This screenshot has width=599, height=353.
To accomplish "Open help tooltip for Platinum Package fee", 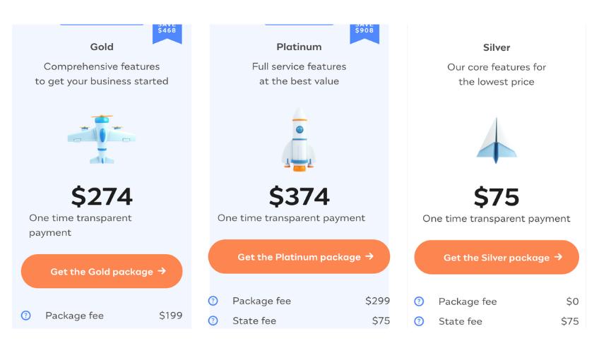I will 213,301.
